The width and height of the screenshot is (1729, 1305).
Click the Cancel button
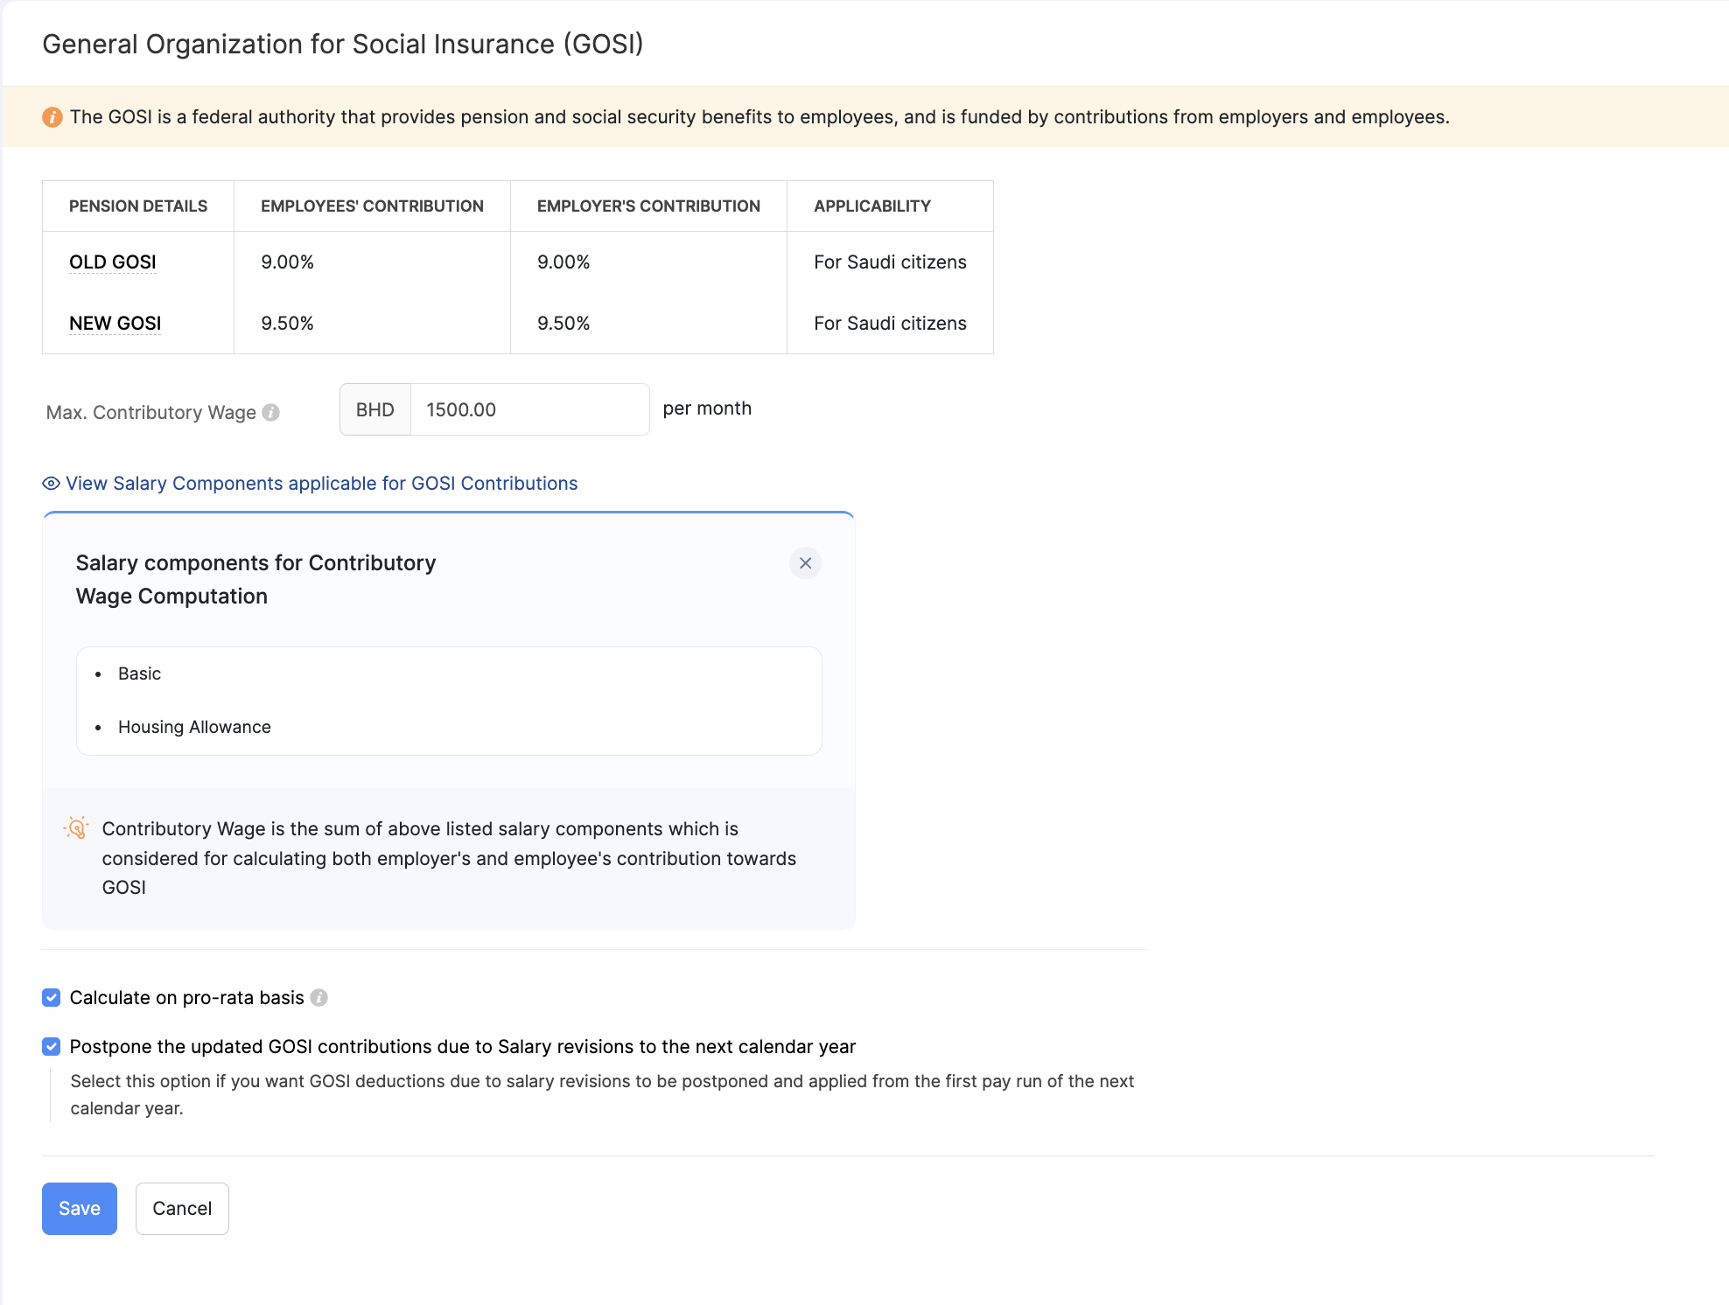(x=182, y=1209)
